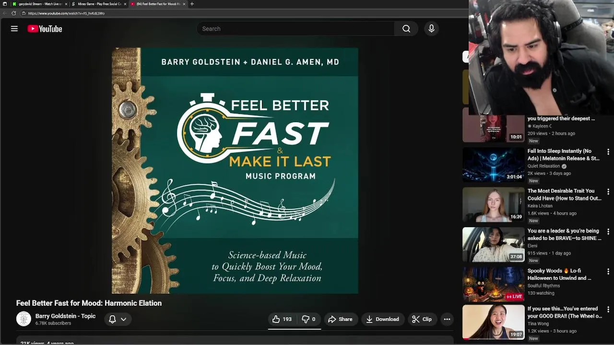Click the youtube.com URL address bar

pos(245,13)
